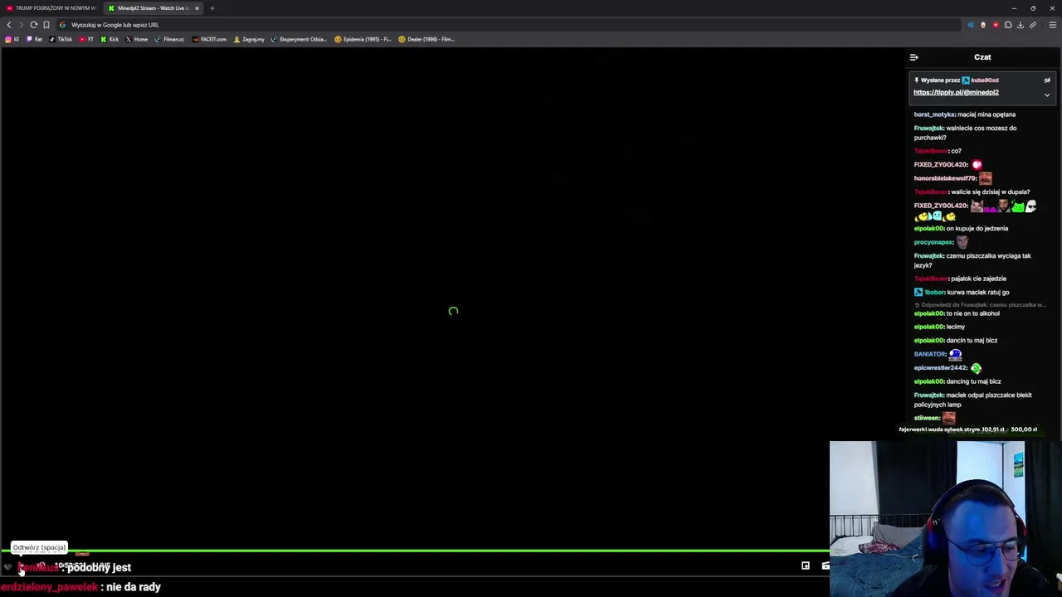Click chat user honorablelakewolf79
This screenshot has width=1062, height=597.
tap(944, 178)
